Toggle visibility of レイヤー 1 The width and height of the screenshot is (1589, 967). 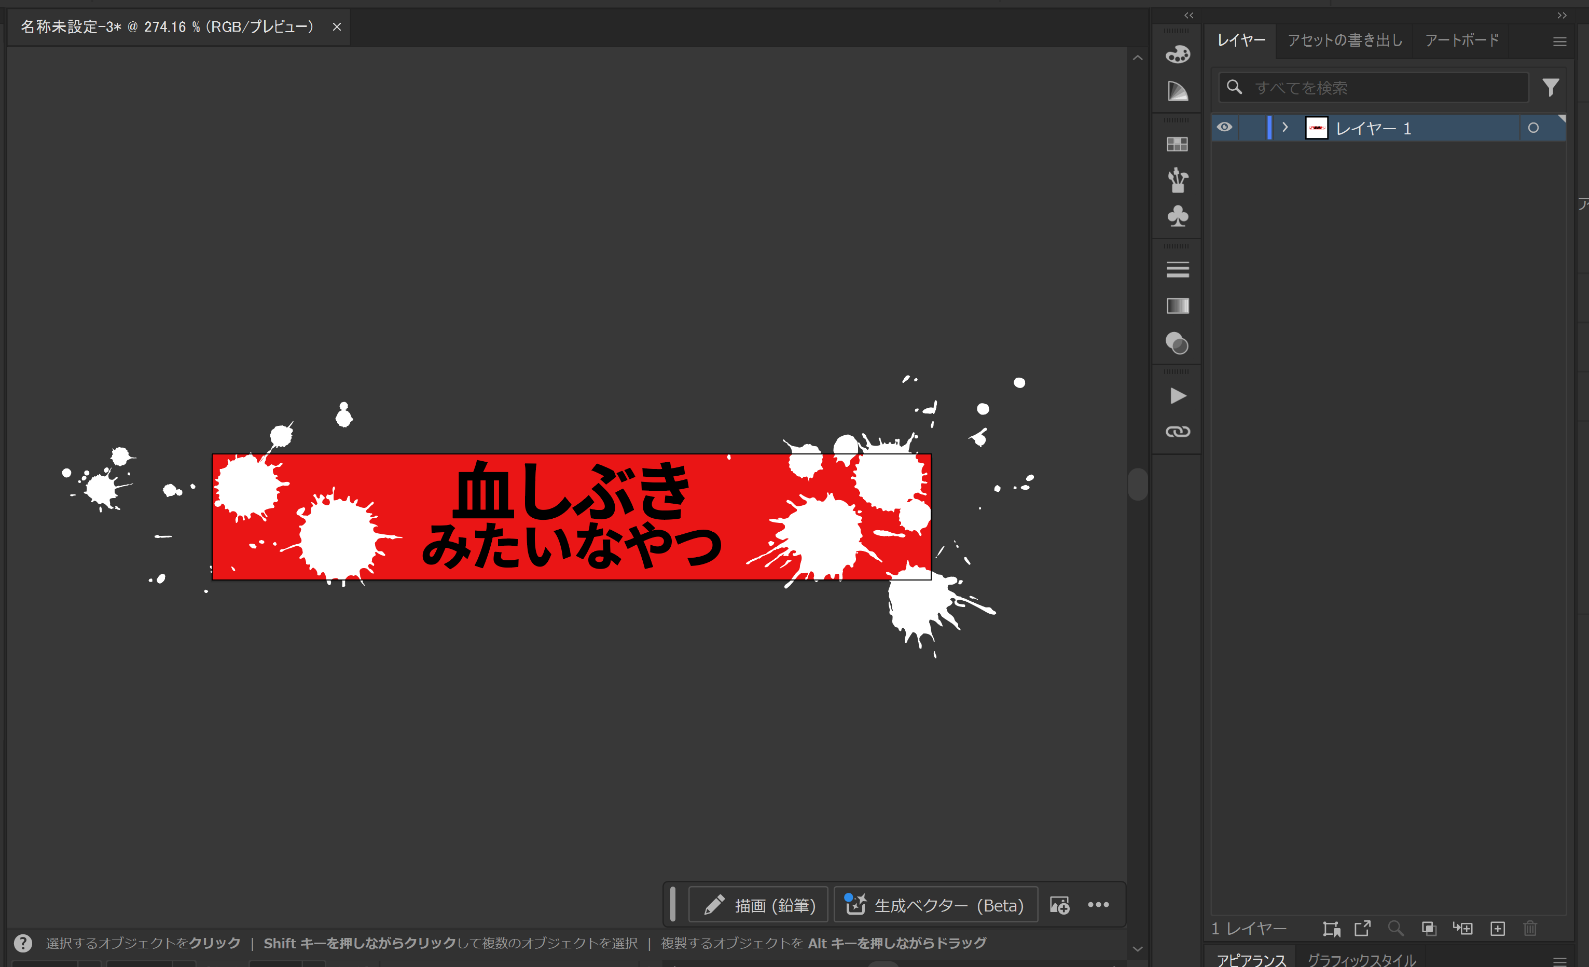[x=1224, y=127]
